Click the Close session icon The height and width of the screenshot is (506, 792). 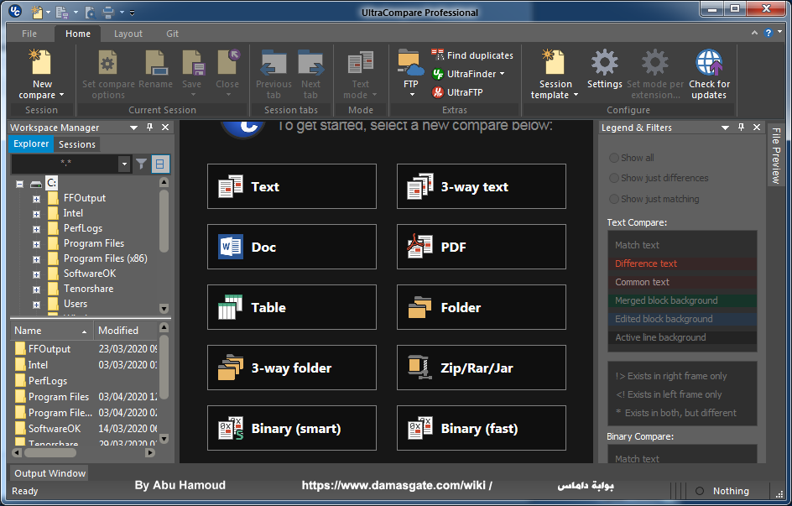pos(228,62)
